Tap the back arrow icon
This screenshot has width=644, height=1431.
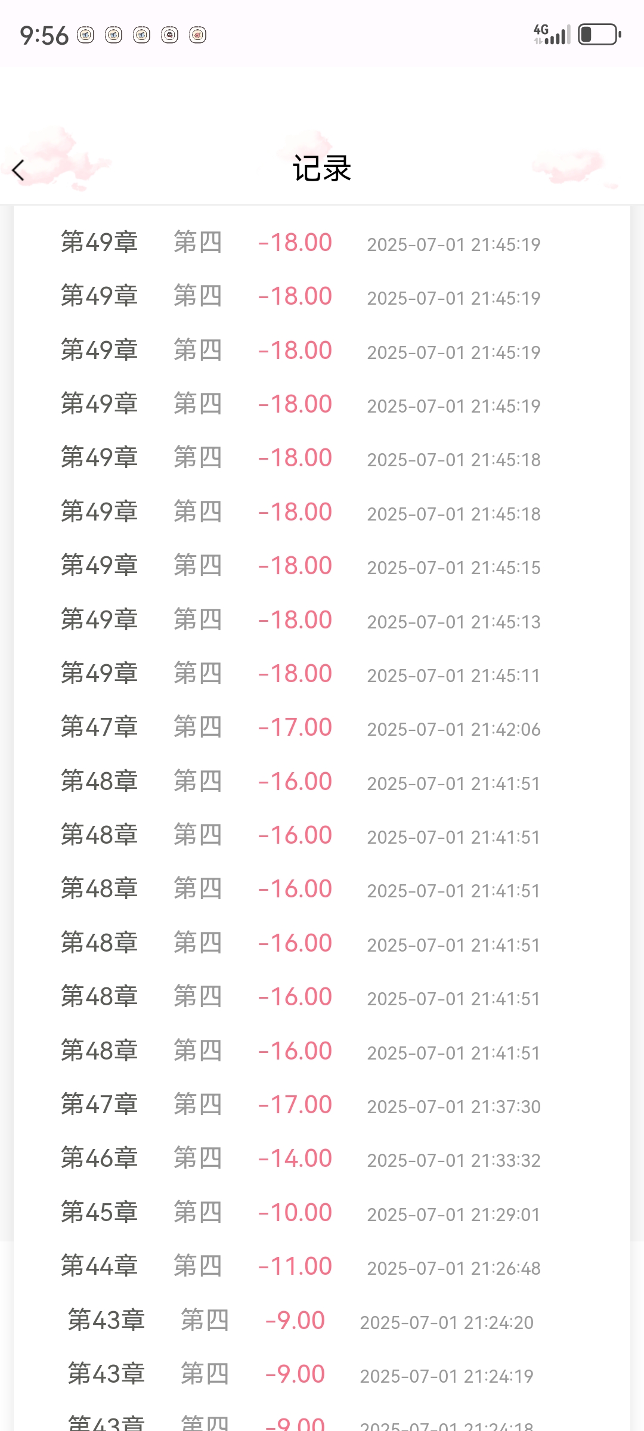point(18,171)
